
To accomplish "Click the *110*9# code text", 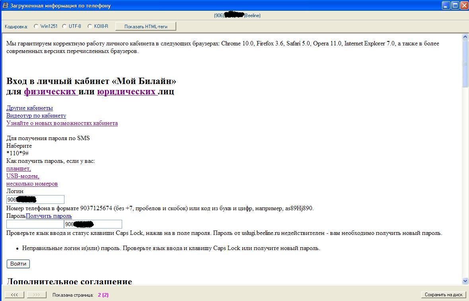I will coord(18,153).
